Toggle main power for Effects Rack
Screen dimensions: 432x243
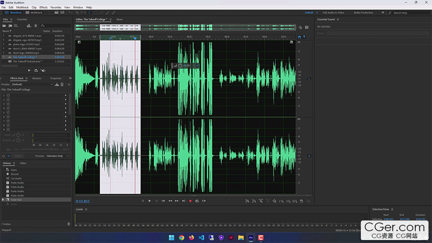point(3,156)
